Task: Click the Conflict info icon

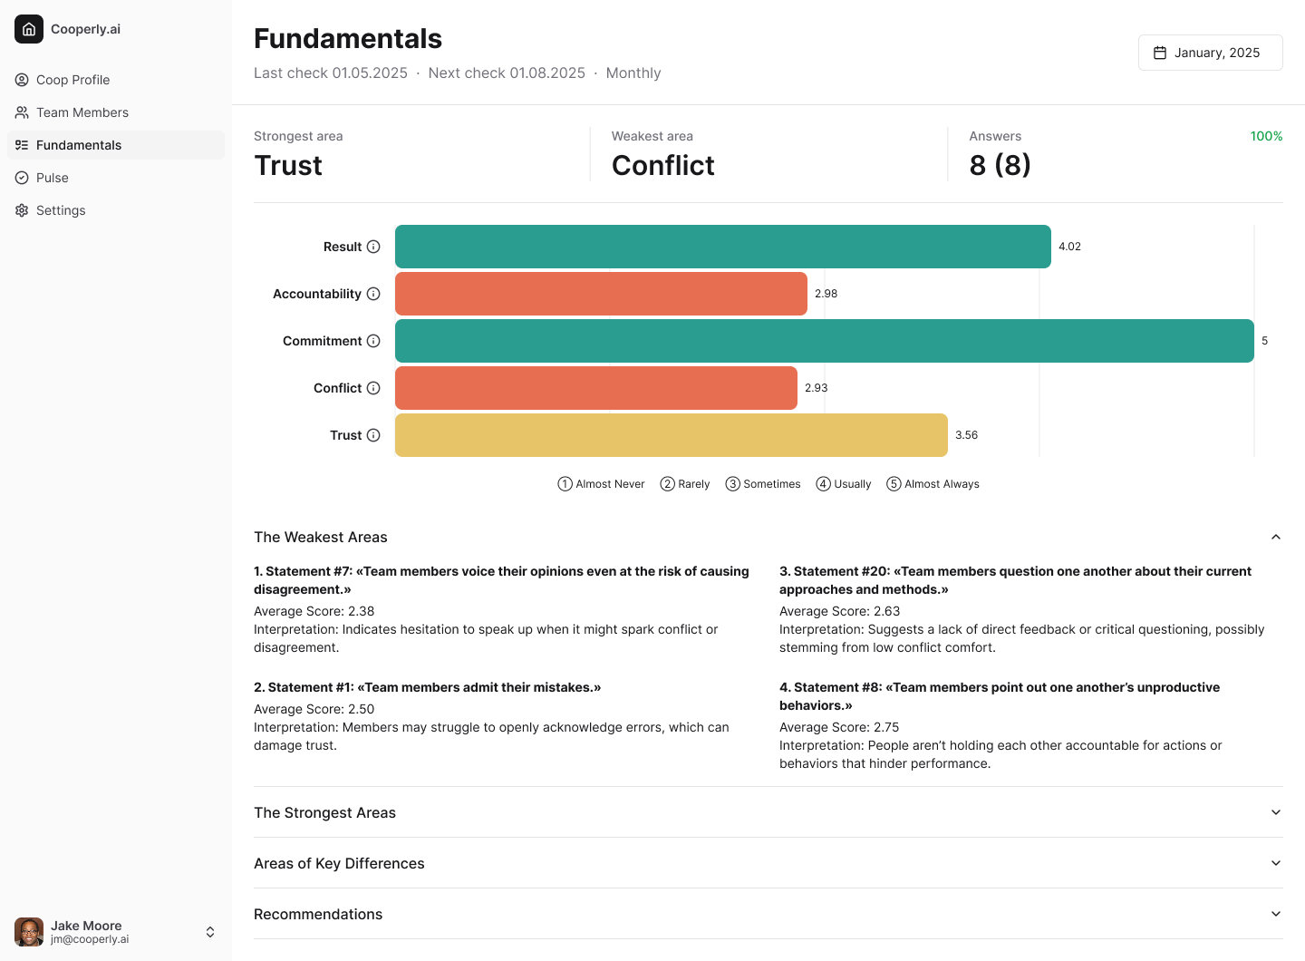Action: (374, 388)
